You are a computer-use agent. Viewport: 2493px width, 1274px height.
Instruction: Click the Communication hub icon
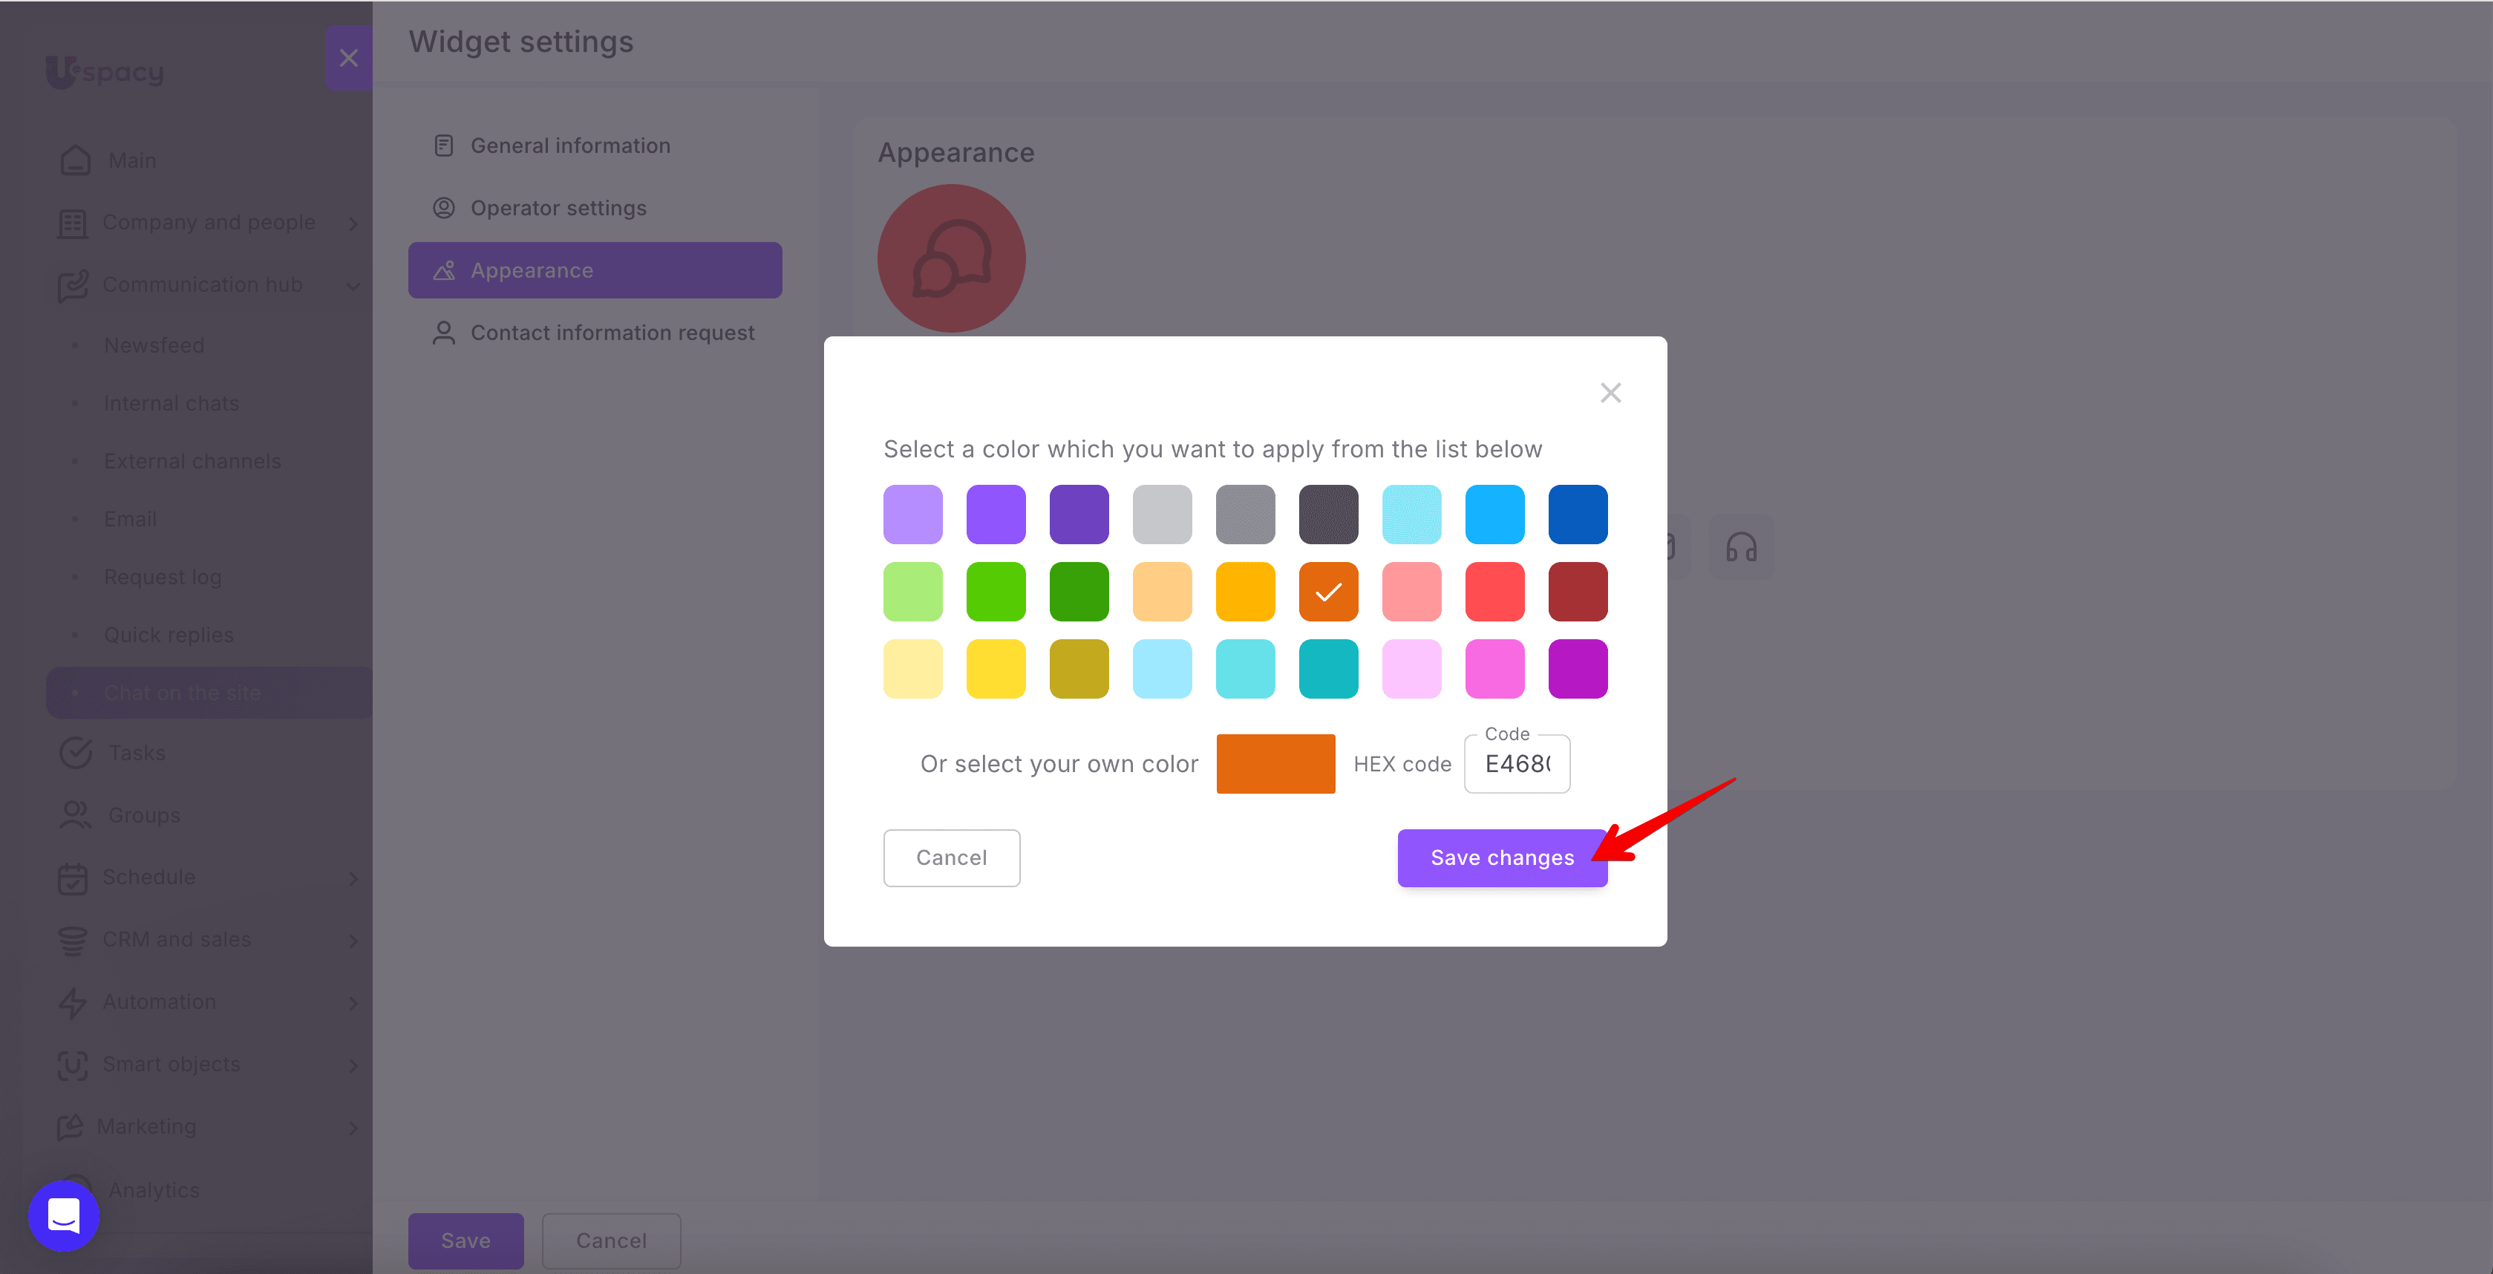coord(73,286)
